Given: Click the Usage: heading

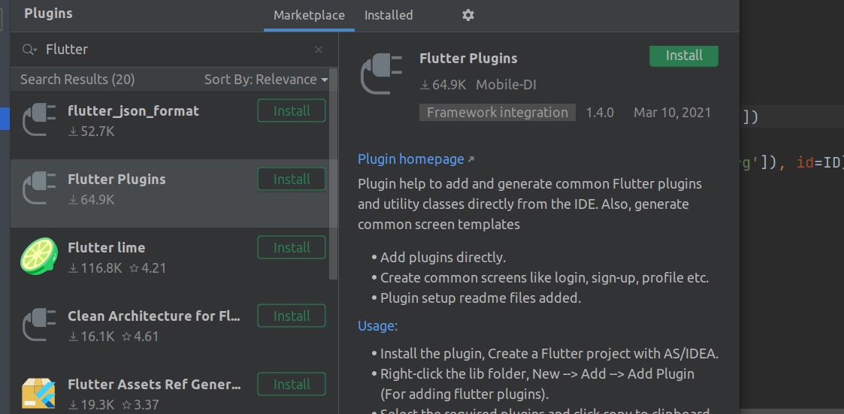Looking at the screenshot, I should point(378,326).
